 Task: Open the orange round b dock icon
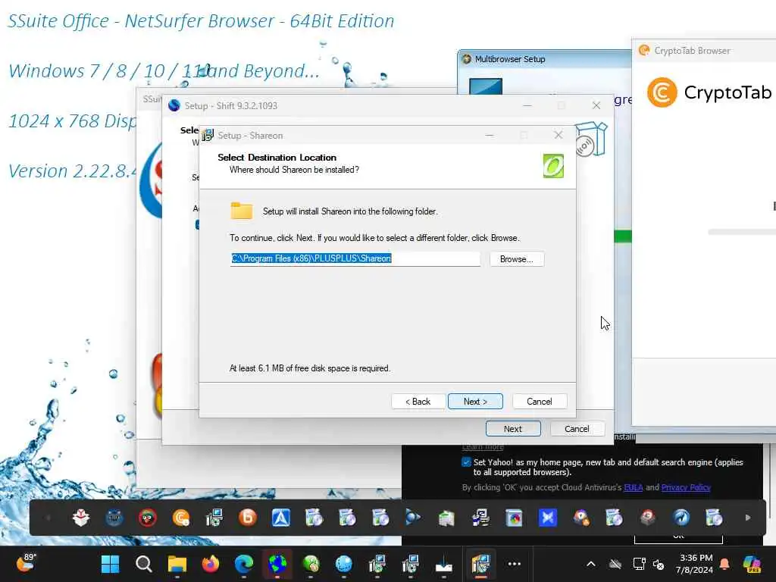pos(248,518)
